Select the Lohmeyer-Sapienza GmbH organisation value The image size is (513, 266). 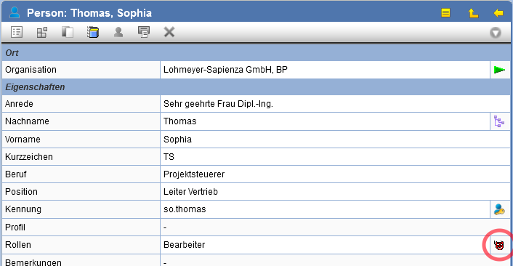coord(225,70)
